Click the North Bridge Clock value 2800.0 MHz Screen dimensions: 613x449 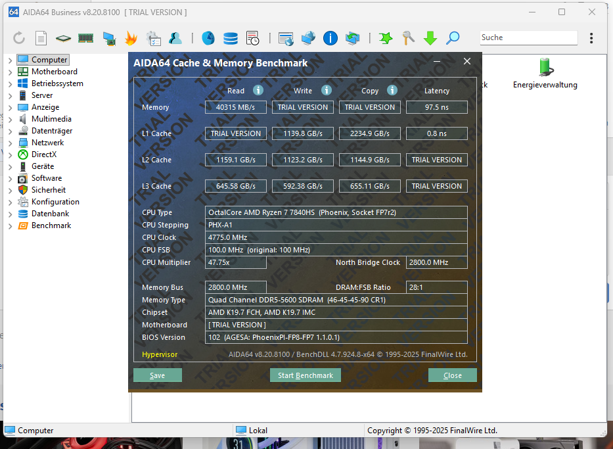click(x=437, y=262)
